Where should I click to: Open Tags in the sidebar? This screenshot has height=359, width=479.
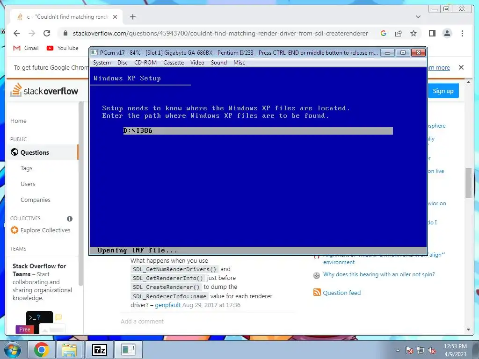(26, 168)
